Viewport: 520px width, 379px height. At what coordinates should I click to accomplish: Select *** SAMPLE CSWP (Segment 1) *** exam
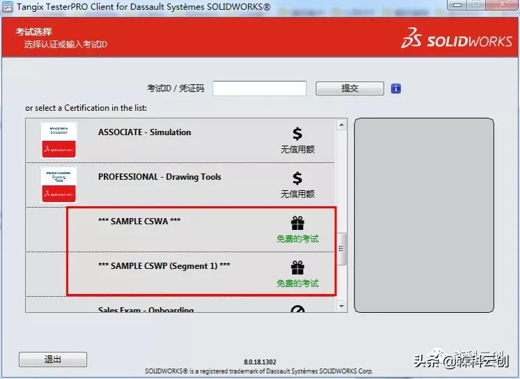pos(180,274)
